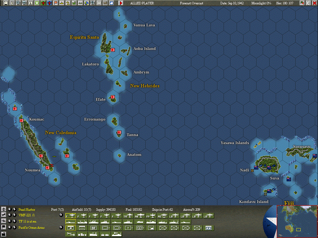Image resolution: width=318 pixels, height=238 pixels.
Task: Select the TR transport aircraft filter
Action: click(x=128, y=216)
